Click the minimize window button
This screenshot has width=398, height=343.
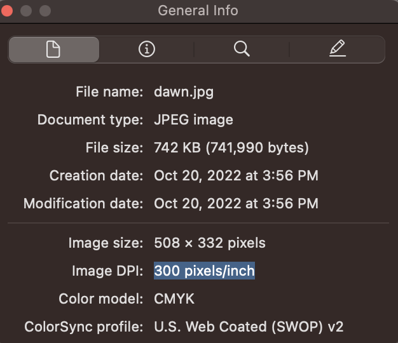(x=27, y=11)
